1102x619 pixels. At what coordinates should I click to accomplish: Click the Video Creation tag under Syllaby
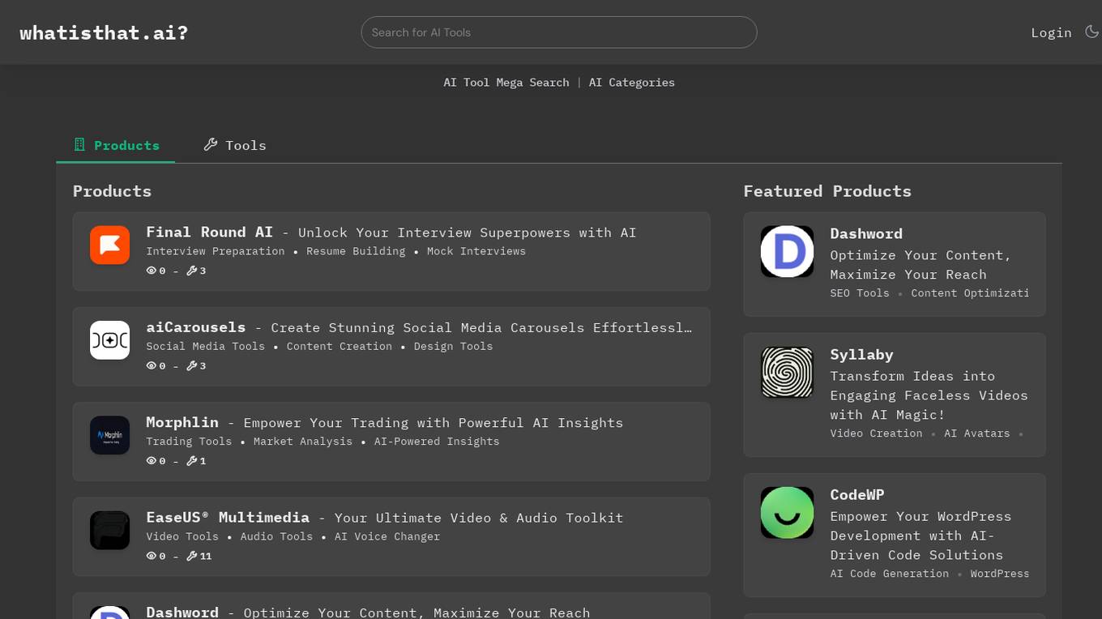(x=876, y=433)
